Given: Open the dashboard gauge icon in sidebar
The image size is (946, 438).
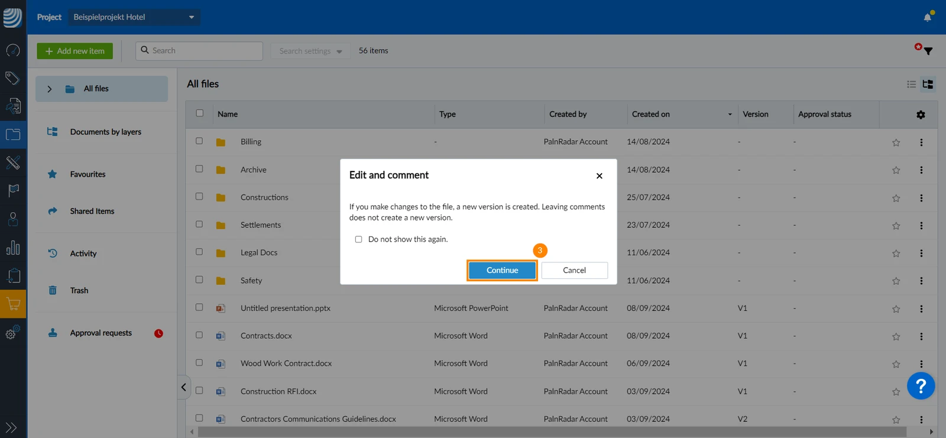Looking at the screenshot, I should pyautogui.click(x=13, y=50).
